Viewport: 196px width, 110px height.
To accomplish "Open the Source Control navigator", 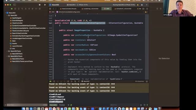I will click(x=15, y=9).
